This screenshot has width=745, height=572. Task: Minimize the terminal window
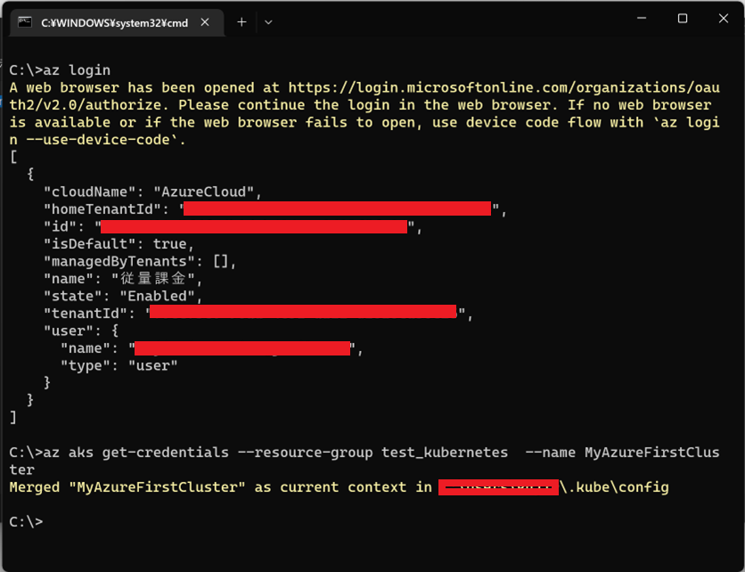642,19
